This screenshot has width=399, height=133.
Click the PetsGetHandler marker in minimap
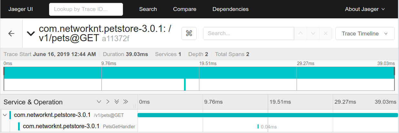[185, 85]
